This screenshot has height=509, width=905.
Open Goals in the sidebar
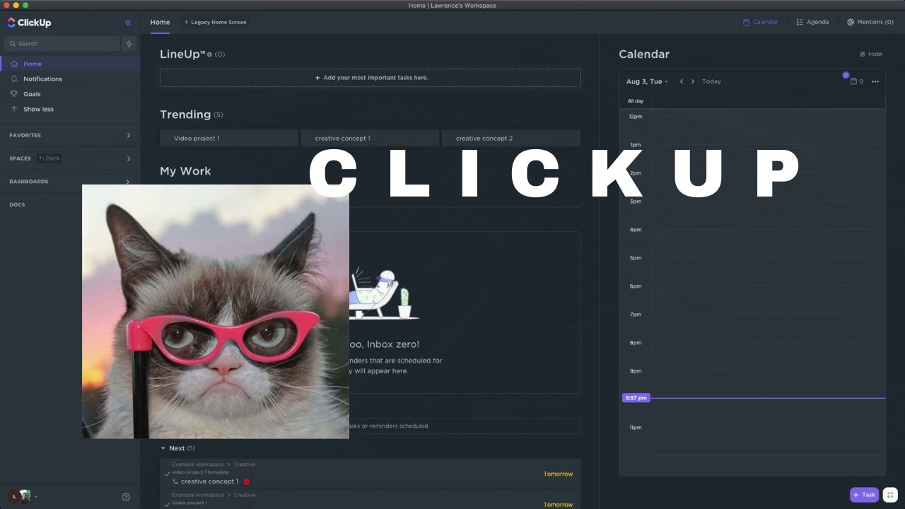tap(32, 94)
